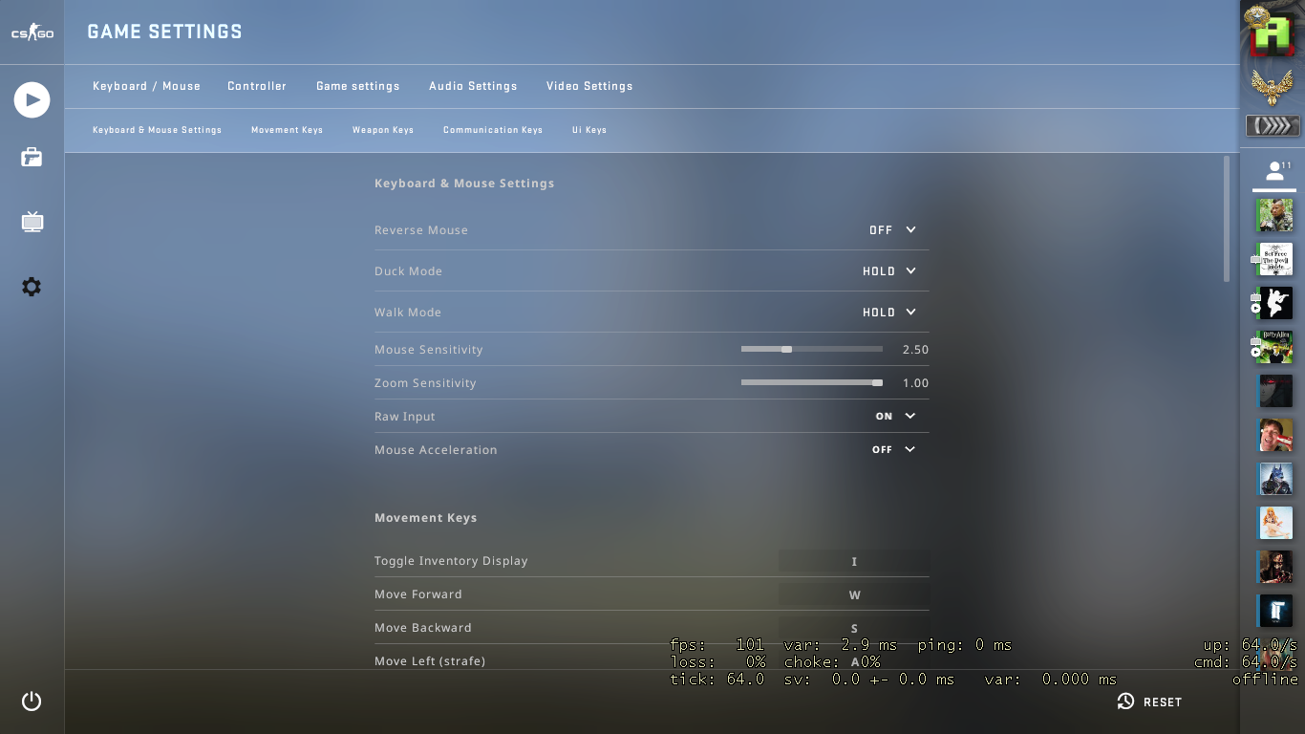Click the Zoom Sensitivity slider track
Screen dimensions: 1305x734
(812, 383)
